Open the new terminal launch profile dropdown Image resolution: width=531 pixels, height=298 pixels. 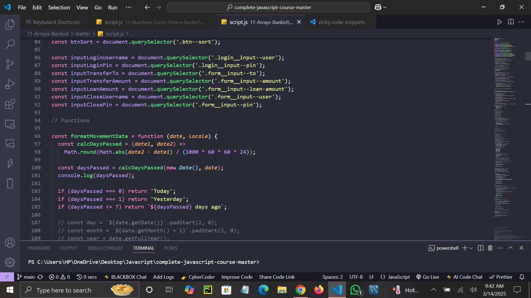471,248
